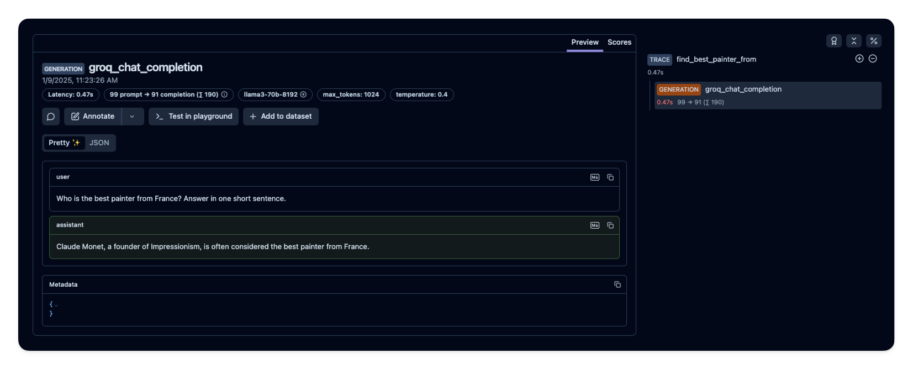Viewport: 913px width, 369px height.
Task: Collapse all trace nodes with the minus circle
Action: [x=873, y=59]
